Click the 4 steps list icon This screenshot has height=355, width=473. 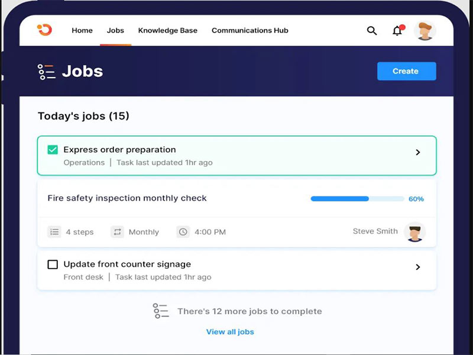coord(54,232)
